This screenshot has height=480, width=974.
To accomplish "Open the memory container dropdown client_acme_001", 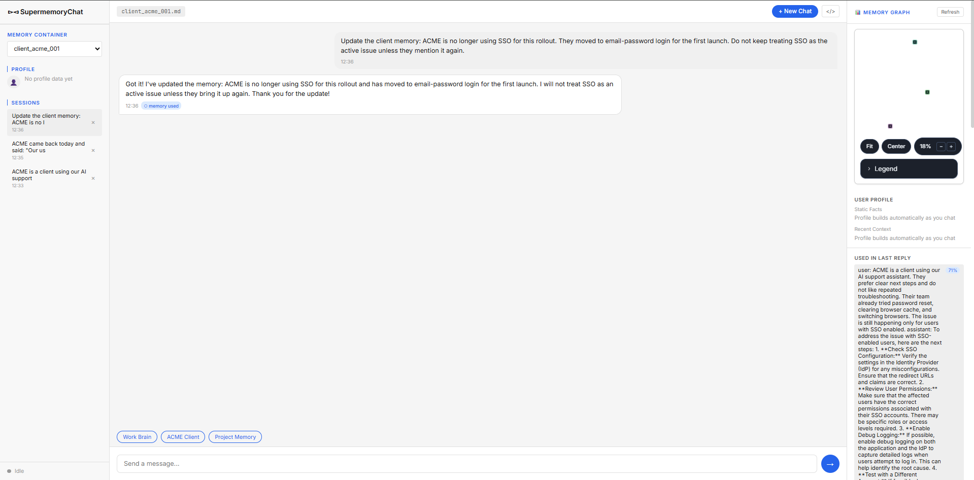I will [x=54, y=49].
